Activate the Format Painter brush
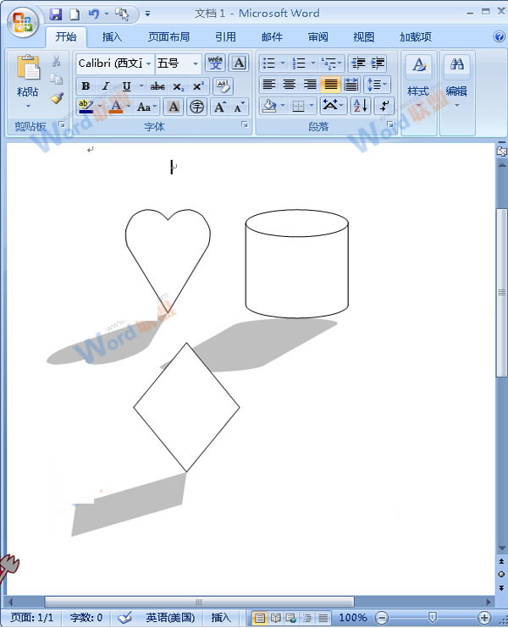 click(57, 98)
